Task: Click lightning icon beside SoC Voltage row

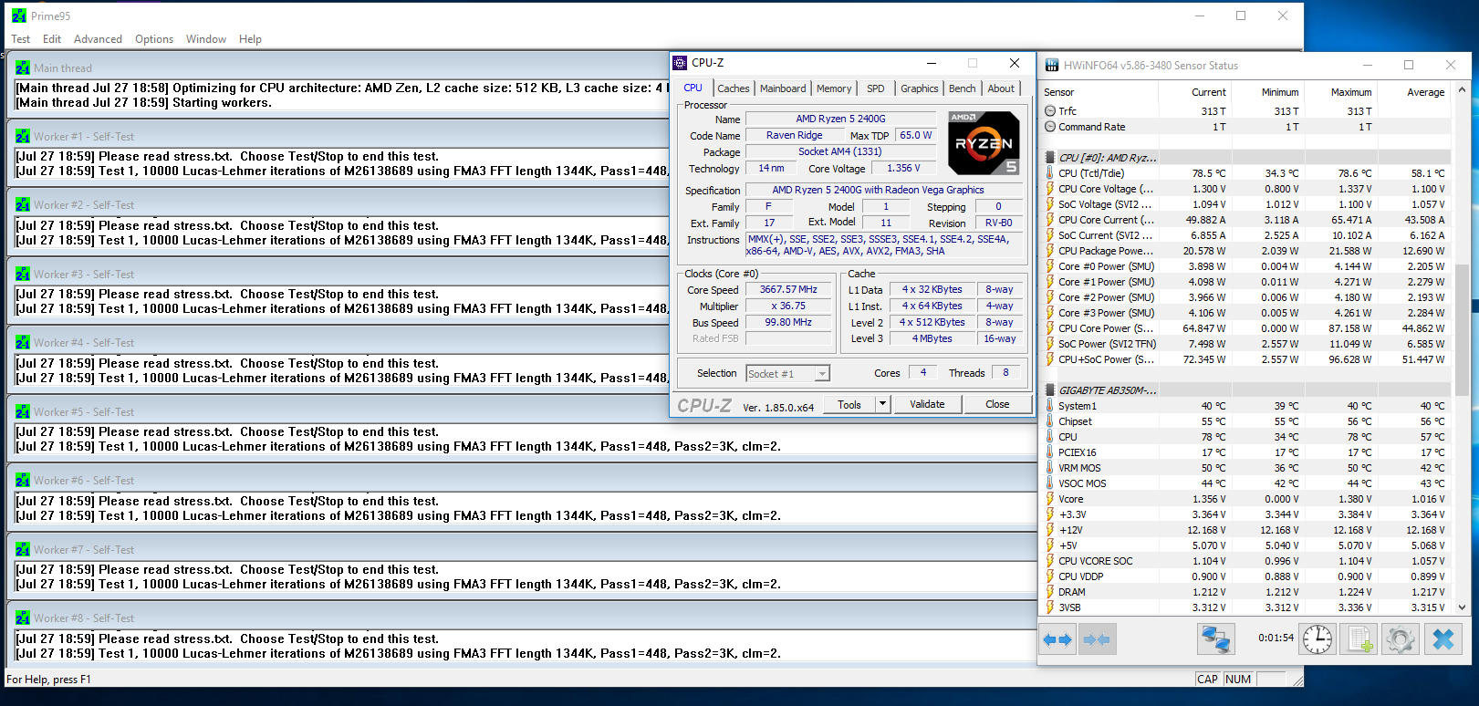Action: pos(1050,204)
